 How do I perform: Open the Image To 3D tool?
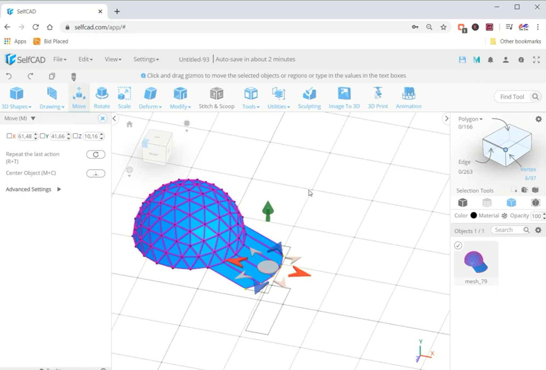coord(344,98)
